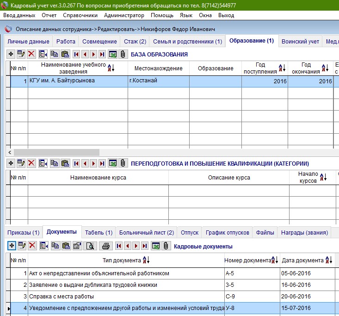
Task: Click Excel export icon in ПЕРЕПОДГОТОВКА toolbar
Action: 112,163
